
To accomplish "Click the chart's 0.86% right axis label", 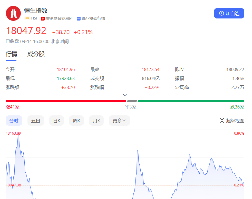I will coord(239,133).
